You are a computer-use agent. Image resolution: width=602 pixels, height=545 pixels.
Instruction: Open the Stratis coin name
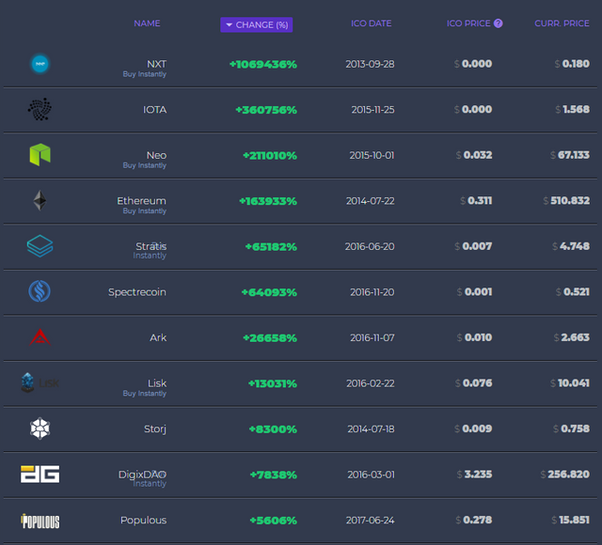(x=150, y=246)
